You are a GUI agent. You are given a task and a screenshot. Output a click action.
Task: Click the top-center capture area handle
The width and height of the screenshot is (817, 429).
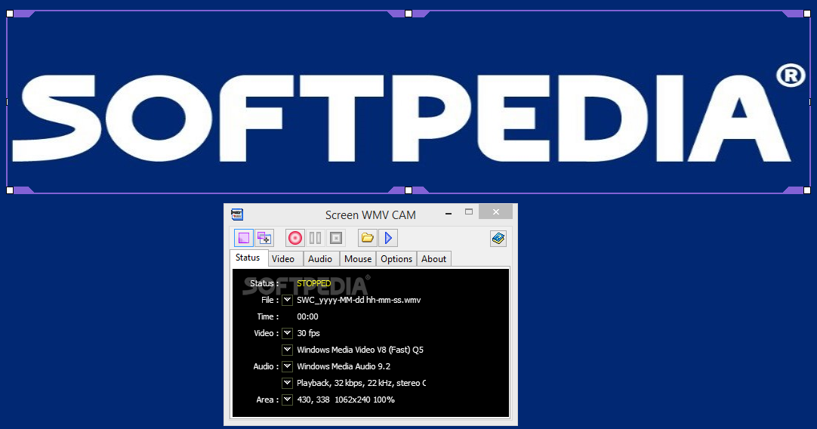pyautogui.click(x=408, y=14)
